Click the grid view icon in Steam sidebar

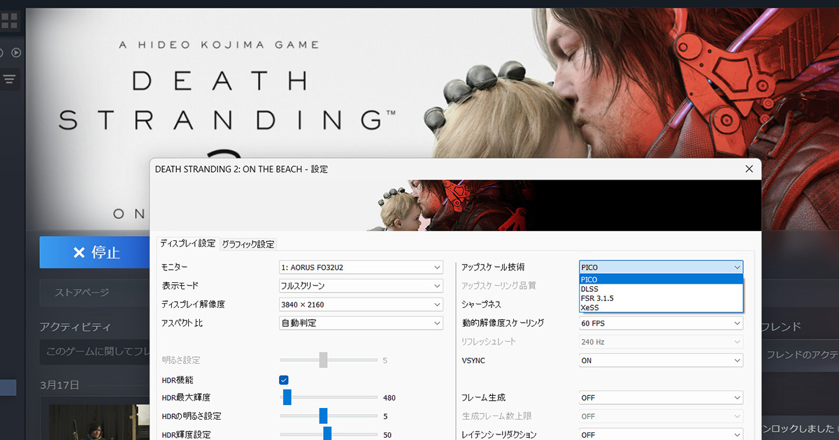pos(9,20)
